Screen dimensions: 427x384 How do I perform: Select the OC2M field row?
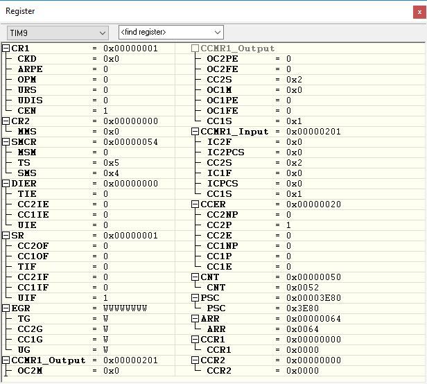coord(89,371)
